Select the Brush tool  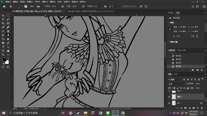click(3, 31)
